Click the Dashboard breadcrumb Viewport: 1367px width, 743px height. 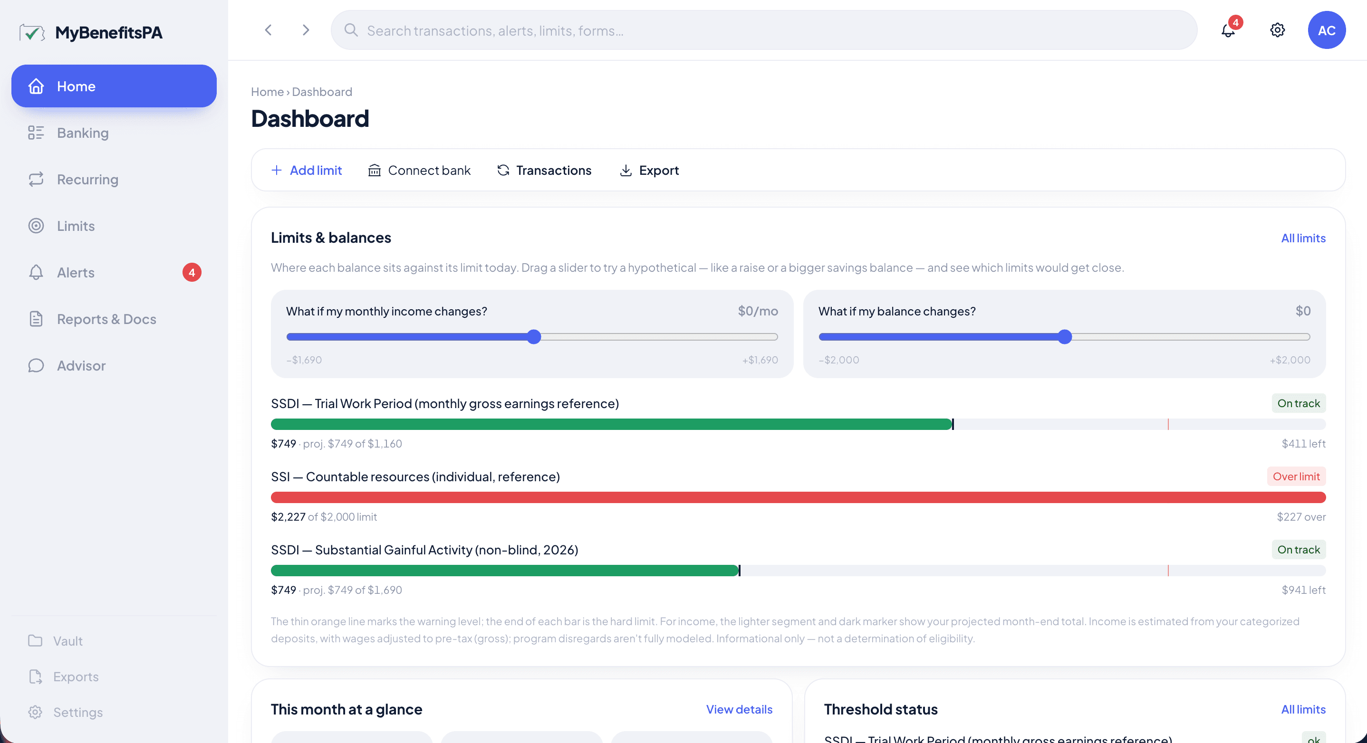coord(322,91)
